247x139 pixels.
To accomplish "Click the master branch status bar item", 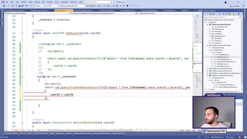I will (x=230, y=137).
